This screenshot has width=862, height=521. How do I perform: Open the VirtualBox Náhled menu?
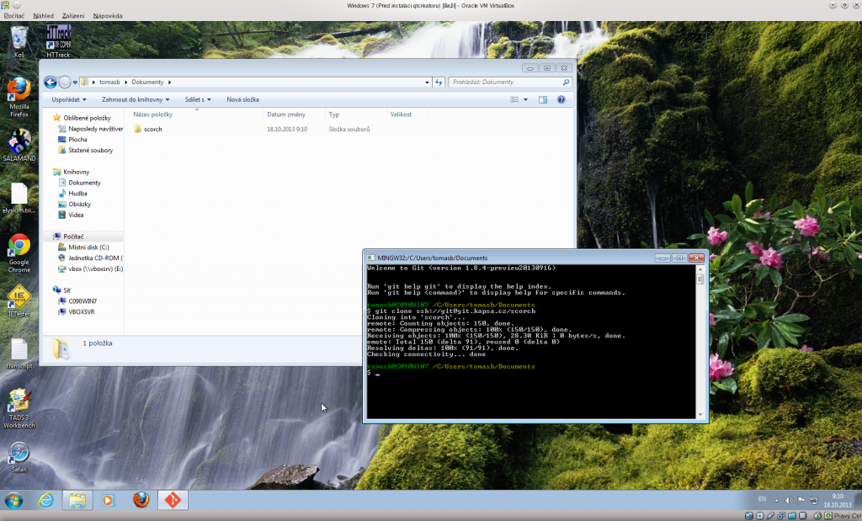pos(44,16)
